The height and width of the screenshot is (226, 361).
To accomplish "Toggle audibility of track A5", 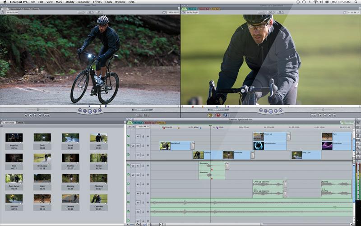I will click(x=128, y=203).
